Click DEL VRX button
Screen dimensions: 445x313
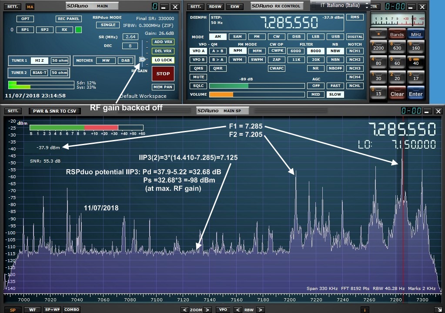coord(163,51)
